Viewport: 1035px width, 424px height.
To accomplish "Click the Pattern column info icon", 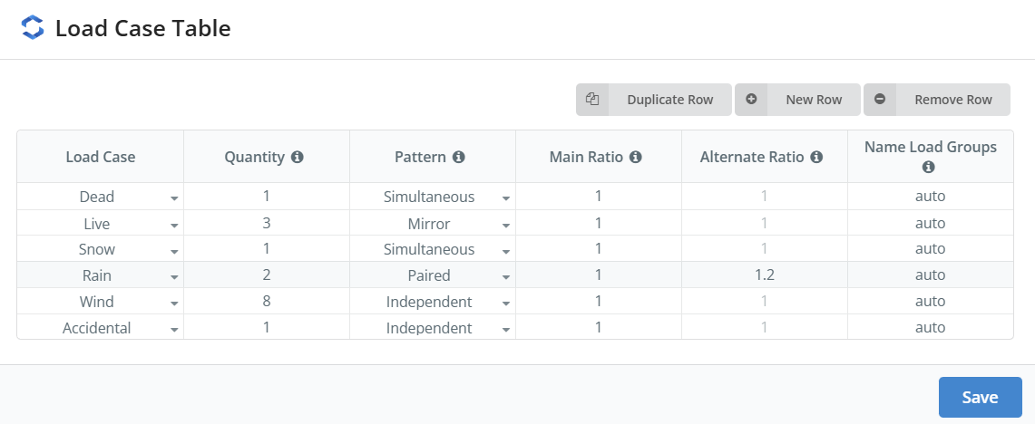I will [x=459, y=157].
